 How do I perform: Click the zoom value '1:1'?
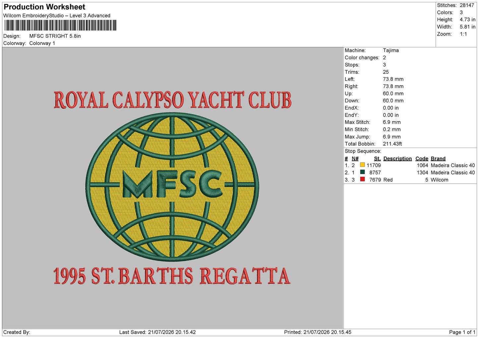pyautogui.click(x=463, y=34)
